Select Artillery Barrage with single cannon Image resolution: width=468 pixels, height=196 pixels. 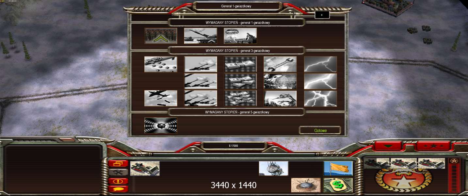coord(201,64)
